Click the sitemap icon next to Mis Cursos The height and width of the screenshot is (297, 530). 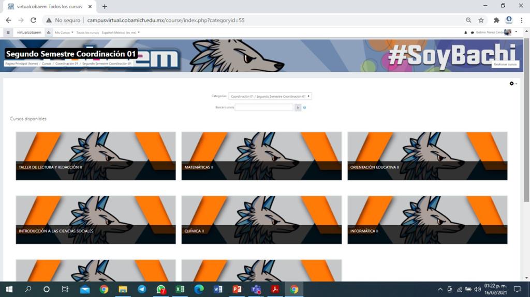coord(49,32)
